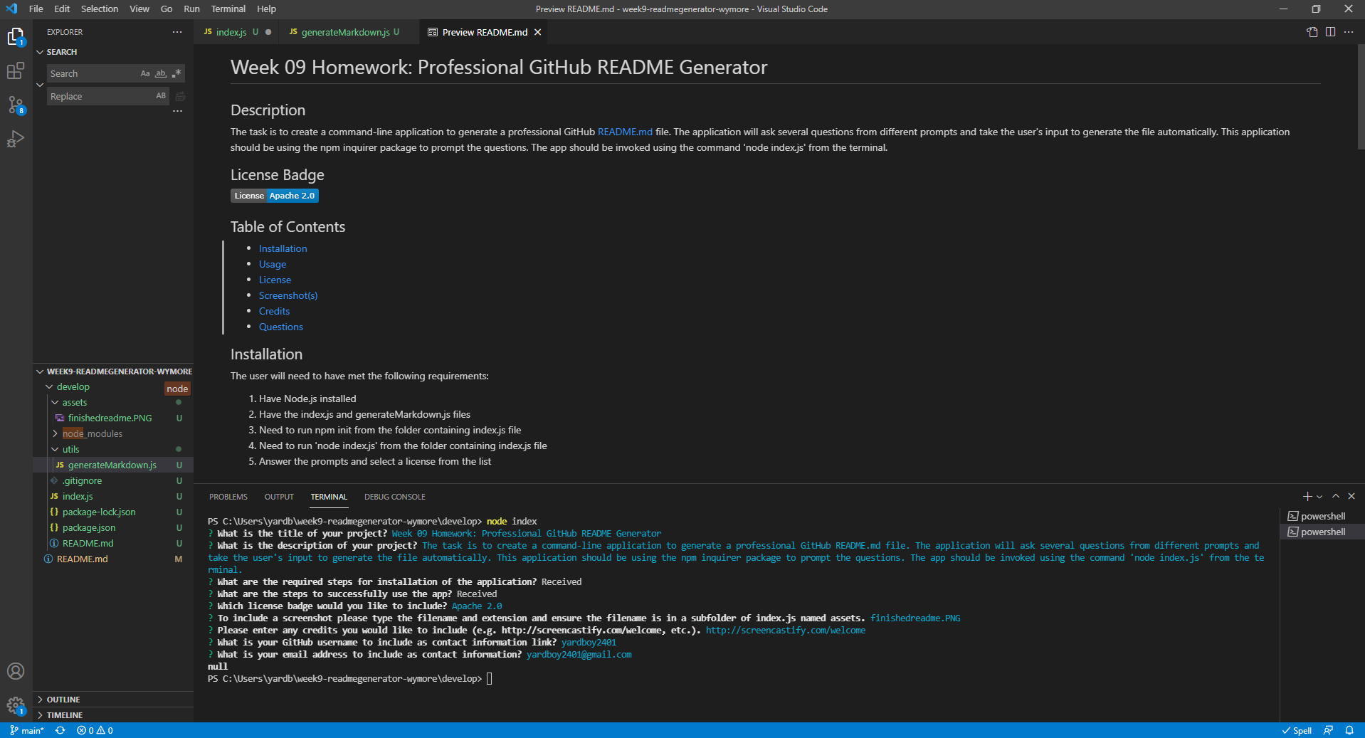The height and width of the screenshot is (738, 1365).
Task: Expand the node_modules folder
Action: pos(93,433)
